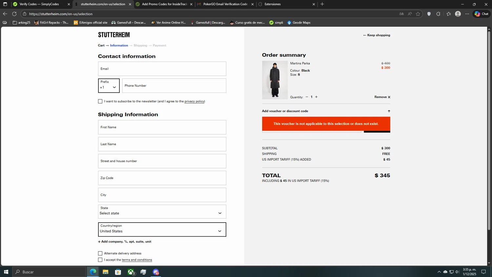
Task: Add page to favorites star
Action: coord(418,14)
